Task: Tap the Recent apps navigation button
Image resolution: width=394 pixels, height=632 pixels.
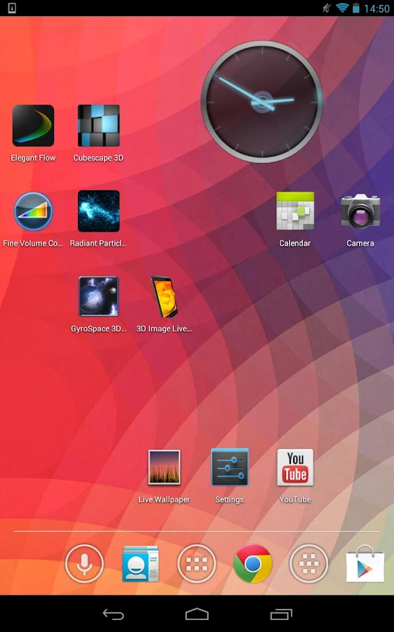Action: tap(281, 614)
